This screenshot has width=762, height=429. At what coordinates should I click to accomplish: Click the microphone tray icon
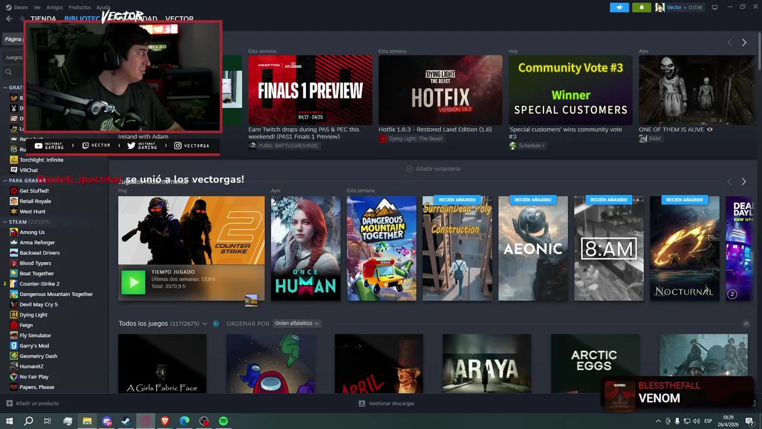point(677,421)
